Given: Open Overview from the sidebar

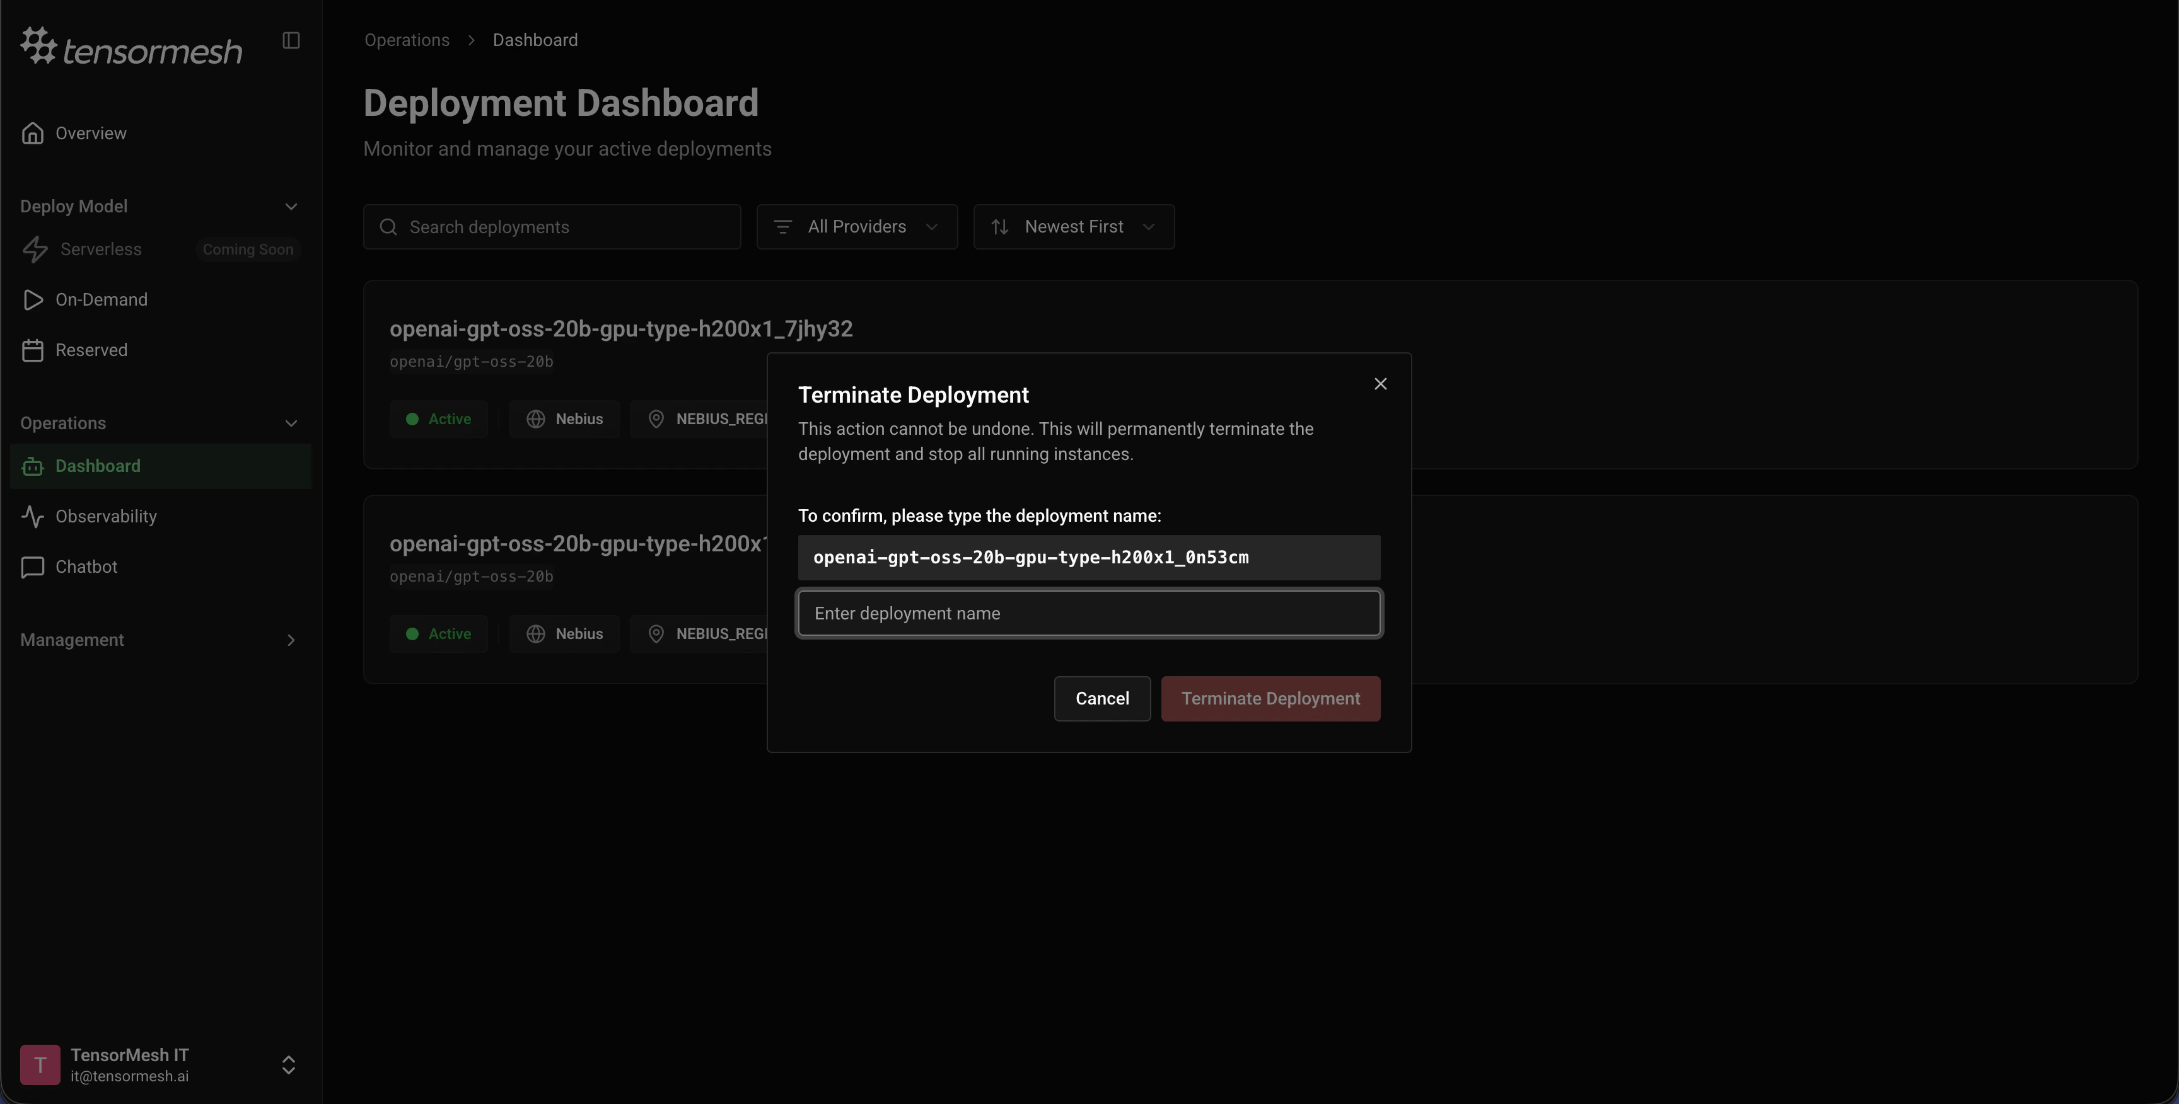Looking at the screenshot, I should point(91,134).
